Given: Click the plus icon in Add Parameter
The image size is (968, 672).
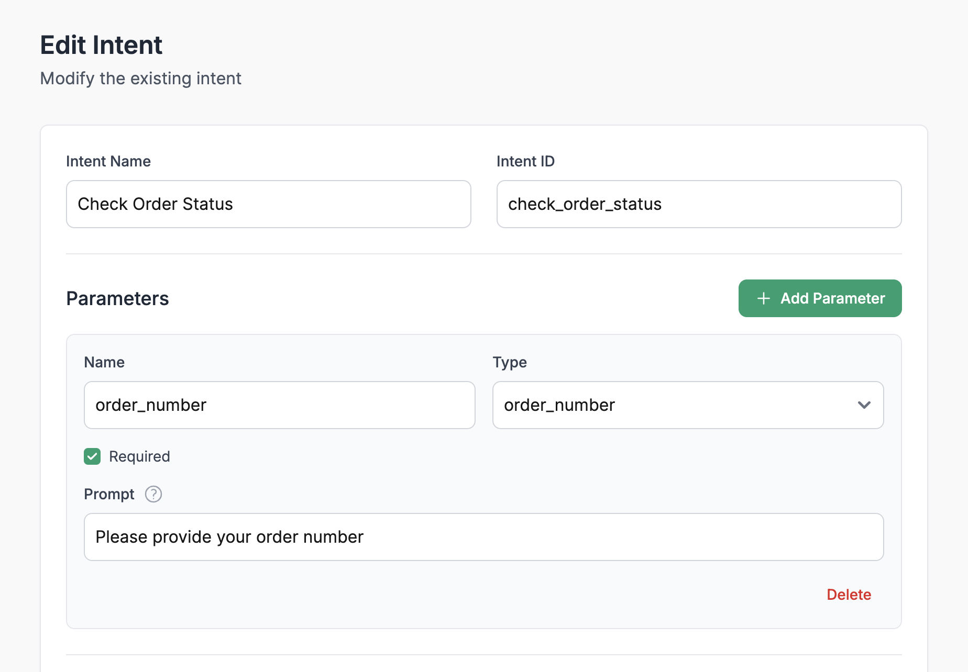Looking at the screenshot, I should point(764,298).
